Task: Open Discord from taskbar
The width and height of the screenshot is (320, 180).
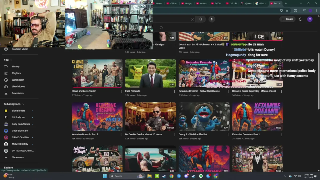Action: [186, 176]
